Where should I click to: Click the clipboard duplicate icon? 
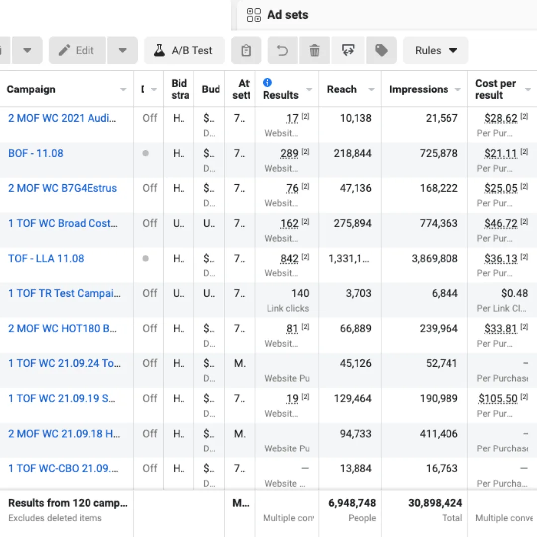pos(246,50)
